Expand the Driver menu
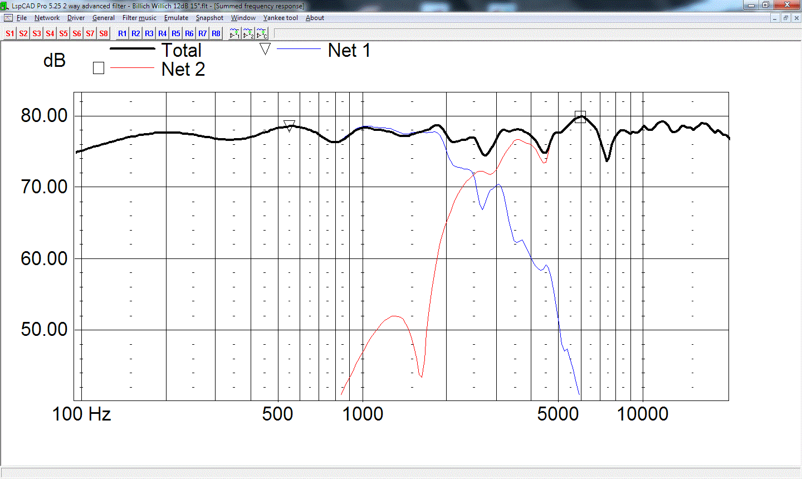 pyautogui.click(x=76, y=18)
